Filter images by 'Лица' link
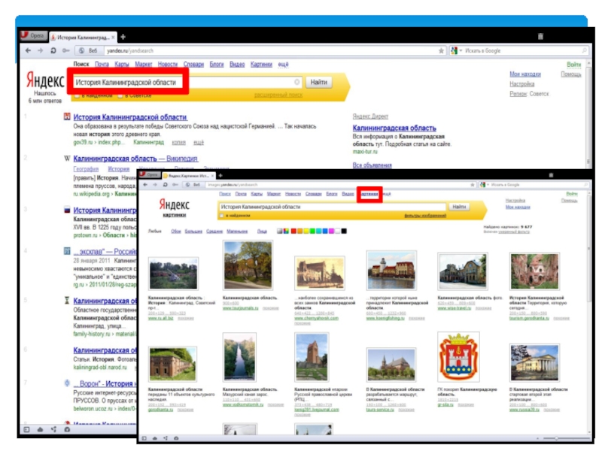 click(262, 232)
